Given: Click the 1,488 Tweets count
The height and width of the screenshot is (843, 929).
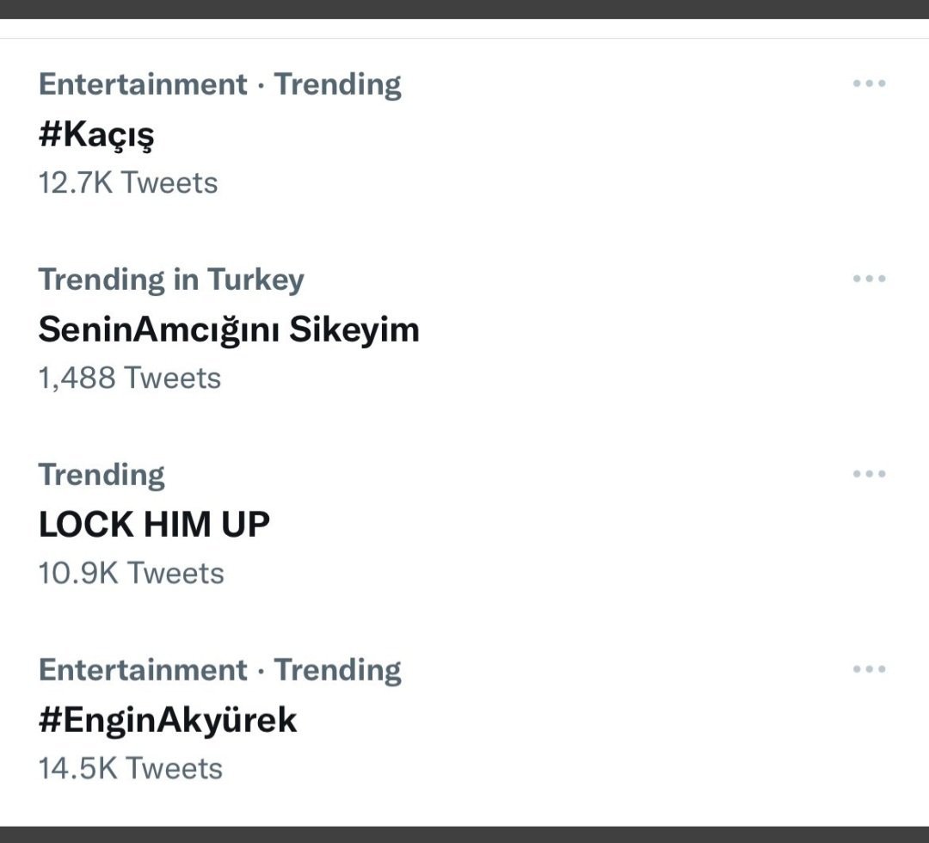Looking at the screenshot, I should [130, 378].
